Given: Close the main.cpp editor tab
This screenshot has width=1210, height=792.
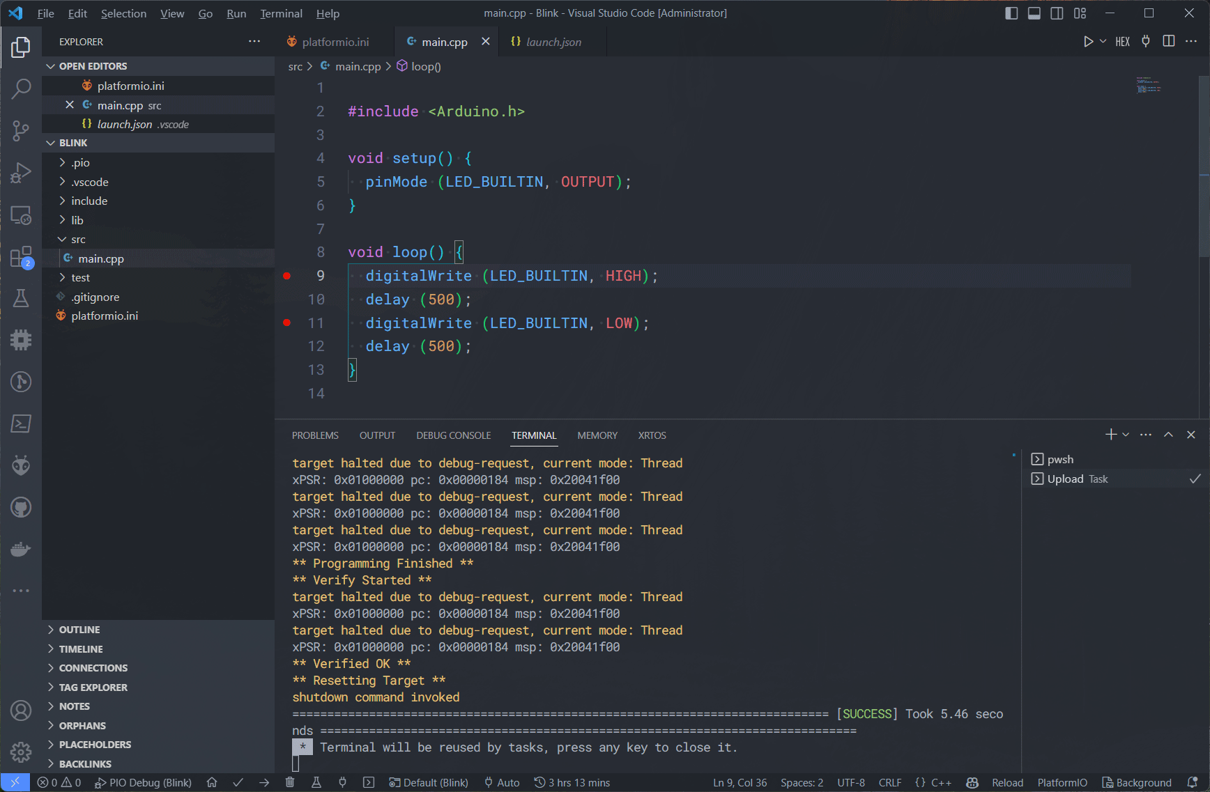Looking at the screenshot, I should pos(486,42).
